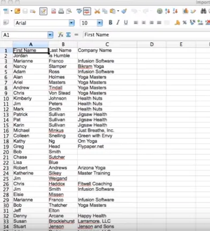
Task: Click cell containing Brocklehurst
Action: click(x=63, y=221)
